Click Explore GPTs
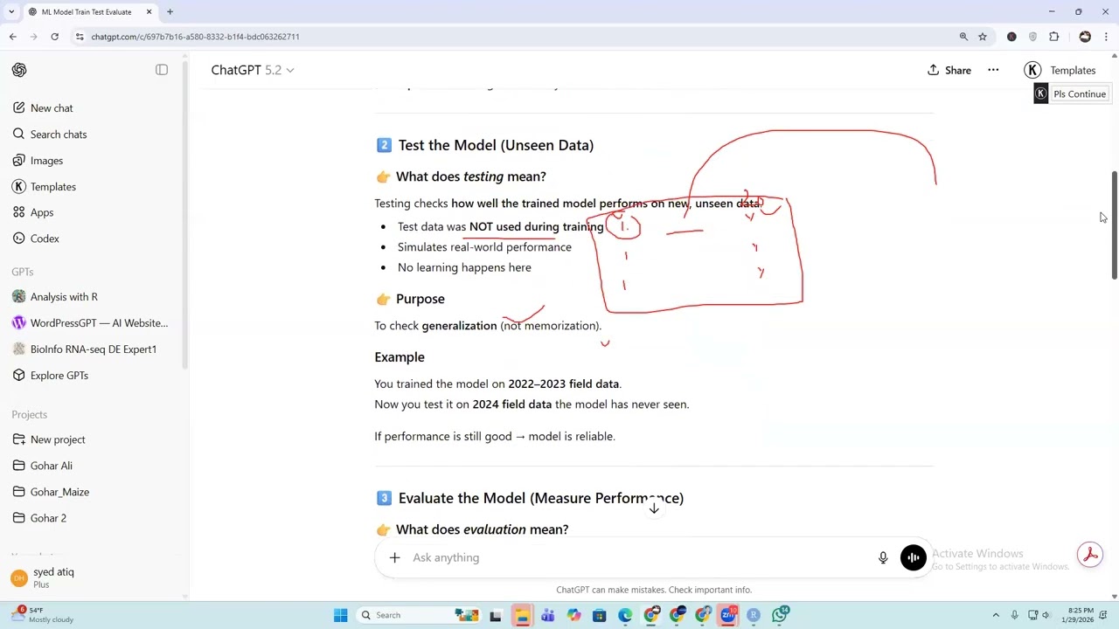 [x=59, y=376]
